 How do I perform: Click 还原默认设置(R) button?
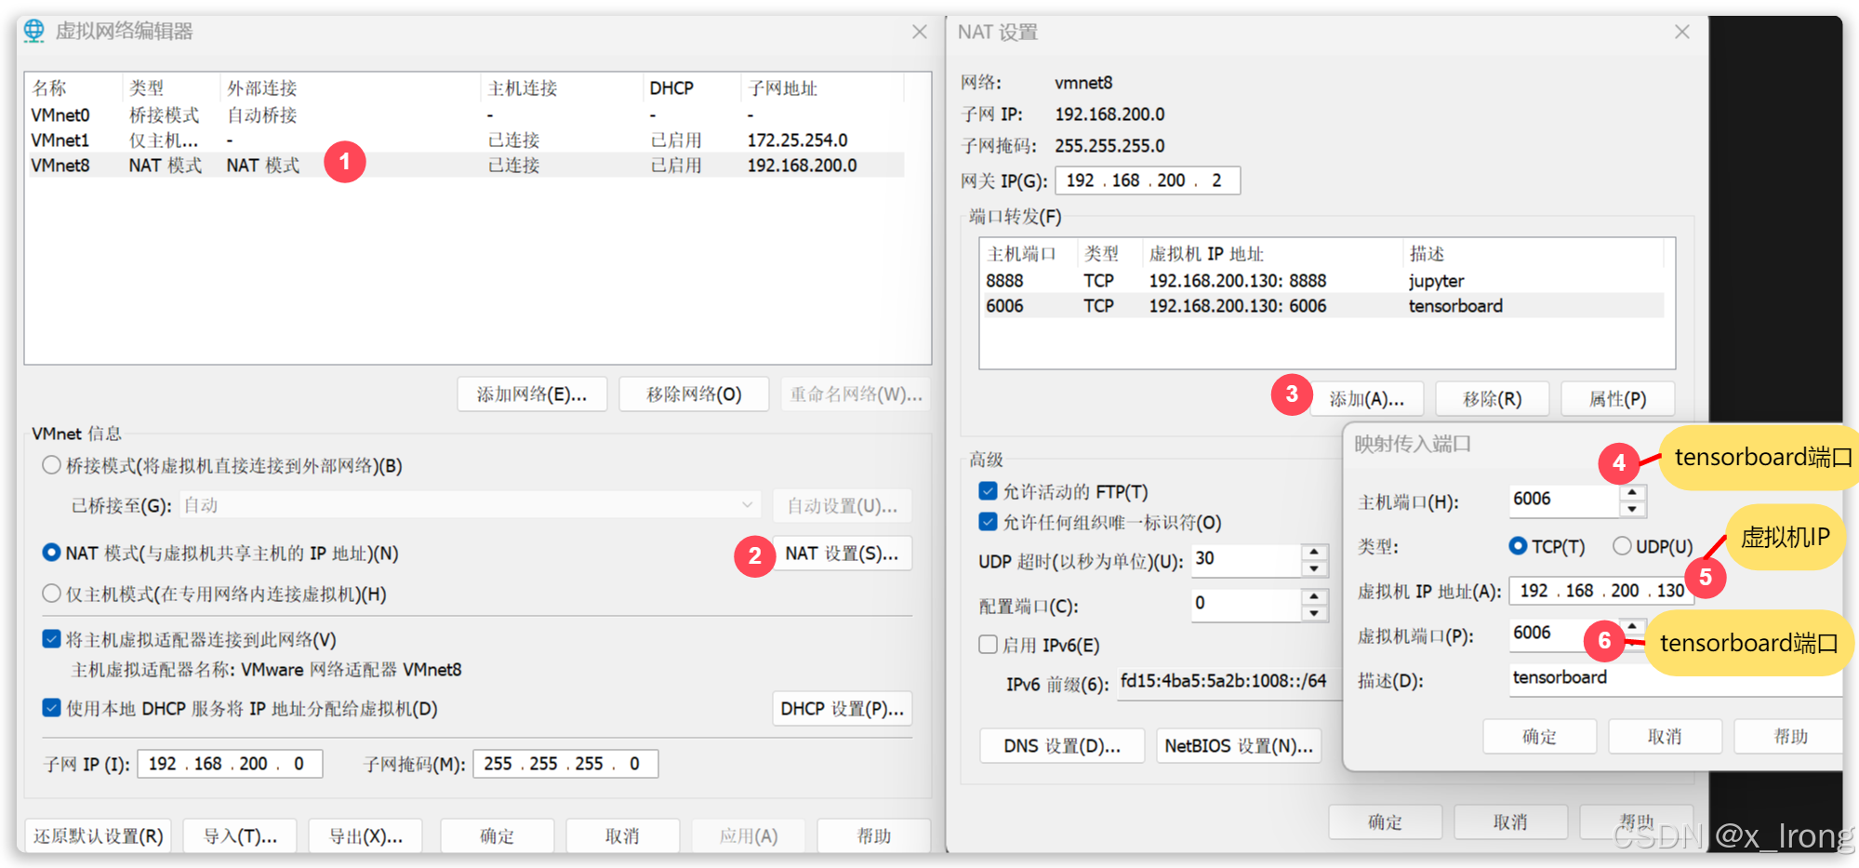pyautogui.click(x=99, y=835)
